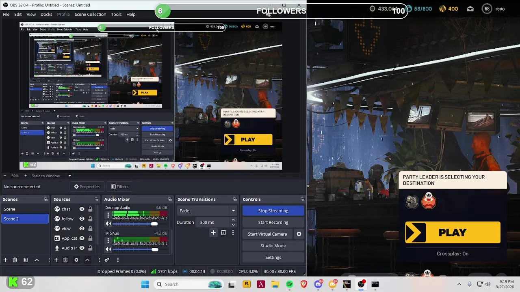Click the Applicat source window-capture icon
This screenshot has height=292, width=520.
[x=57, y=238]
